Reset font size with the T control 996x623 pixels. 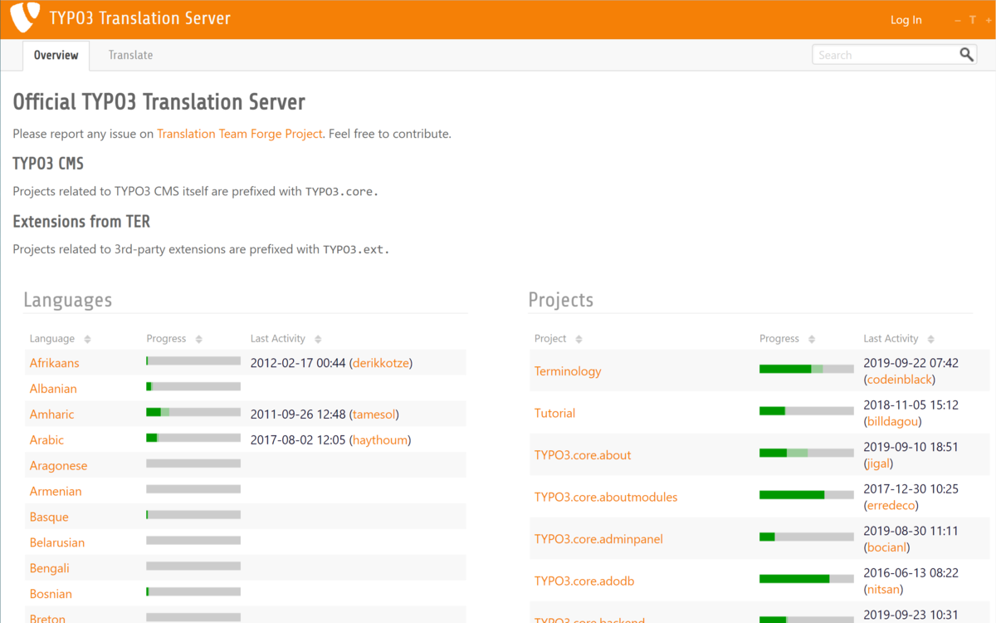973,20
